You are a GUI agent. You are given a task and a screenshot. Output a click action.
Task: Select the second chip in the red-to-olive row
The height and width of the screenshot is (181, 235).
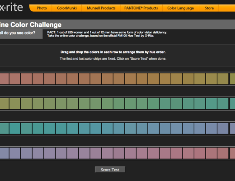pyautogui.click(x=15, y=79)
